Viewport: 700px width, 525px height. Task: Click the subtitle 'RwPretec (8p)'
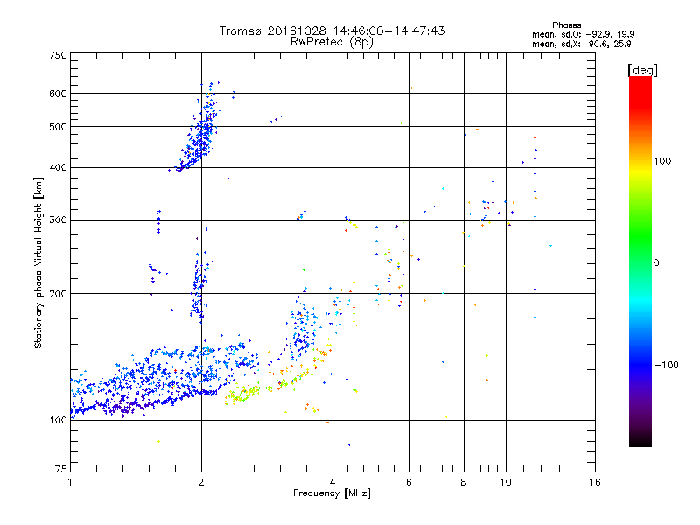332,42
